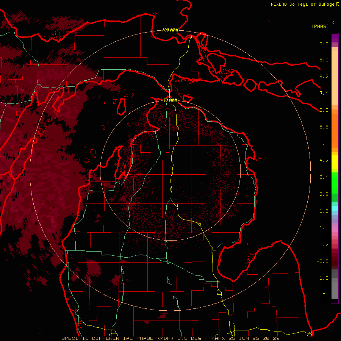Click the 50 NMI range ring label
This screenshot has height=341, width=341.
click(x=170, y=100)
